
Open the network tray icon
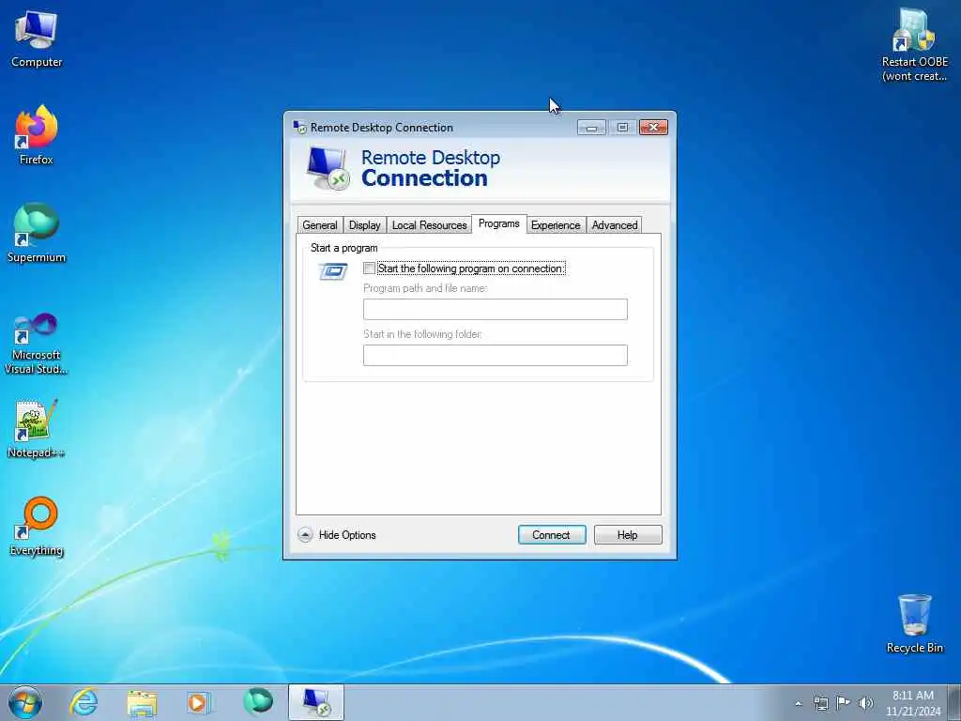821,703
